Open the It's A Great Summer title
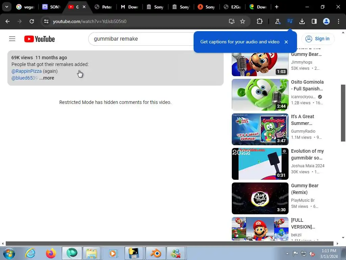This screenshot has width=346, height=260. pyautogui.click(x=302, y=120)
